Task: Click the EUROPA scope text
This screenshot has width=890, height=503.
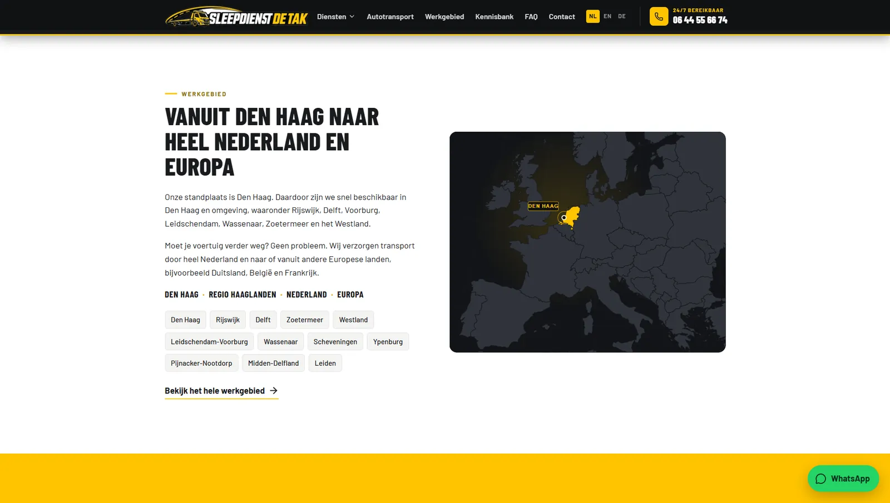Action: click(x=350, y=295)
